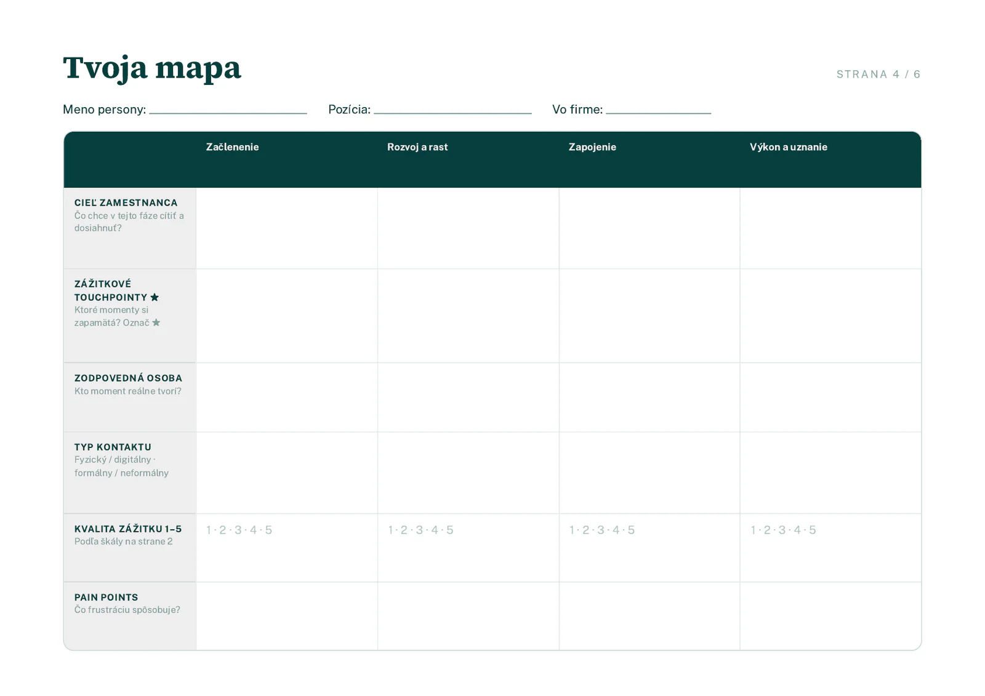
Task: Click the Zážitkové touchpointy cell under Výkon a uznanie
Action: click(x=830, y=316)
